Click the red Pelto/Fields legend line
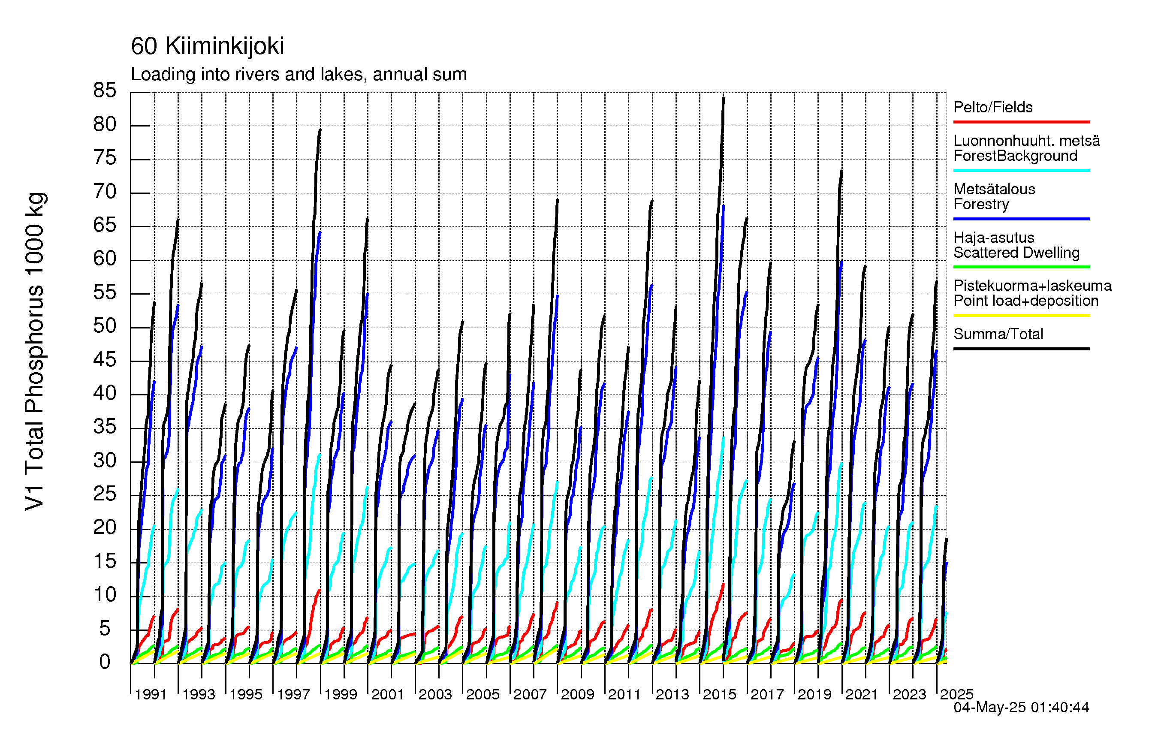Screen dimensions: 1158x729 coord(1021,122)
